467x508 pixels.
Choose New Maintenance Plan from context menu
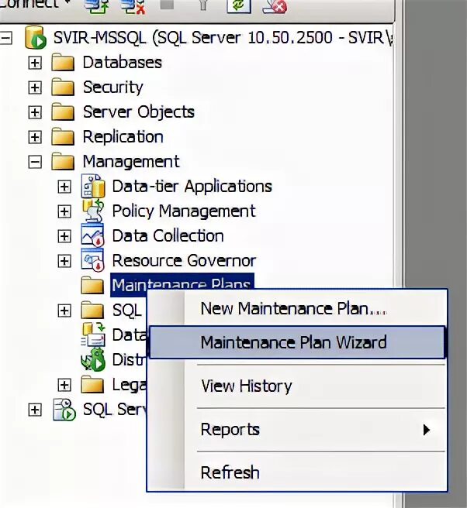point(297,308)
